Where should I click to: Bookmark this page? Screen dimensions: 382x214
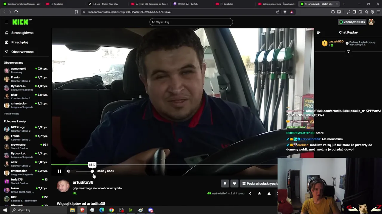click(76, 12)
